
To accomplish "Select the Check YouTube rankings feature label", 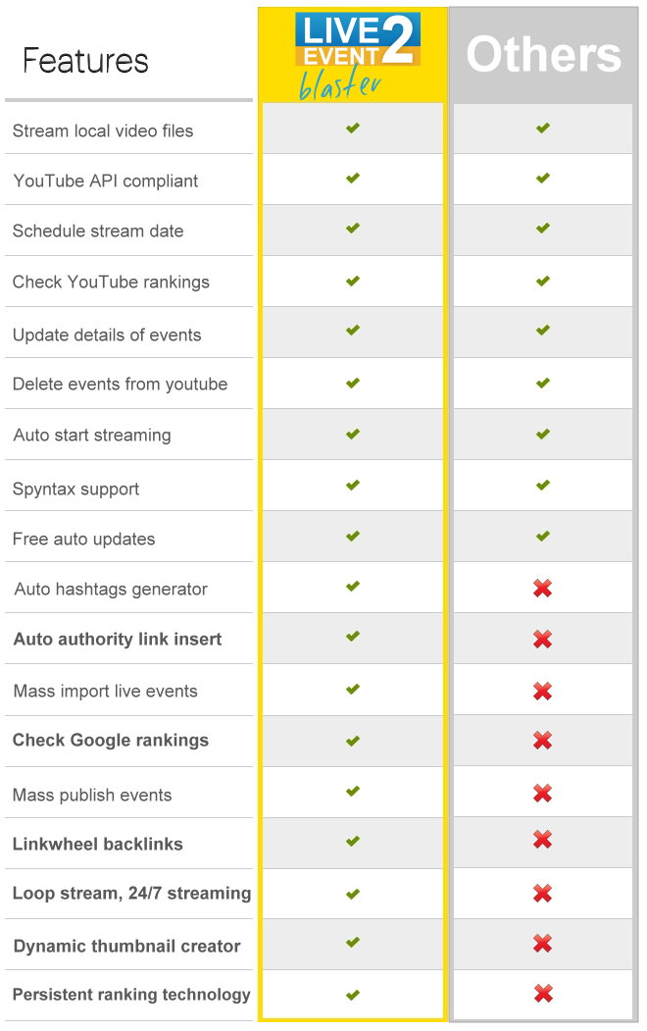I will (111, 283).
